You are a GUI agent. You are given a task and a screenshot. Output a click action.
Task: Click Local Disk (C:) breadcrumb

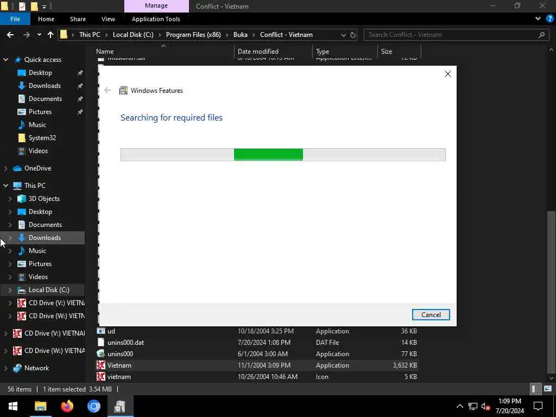133,35
